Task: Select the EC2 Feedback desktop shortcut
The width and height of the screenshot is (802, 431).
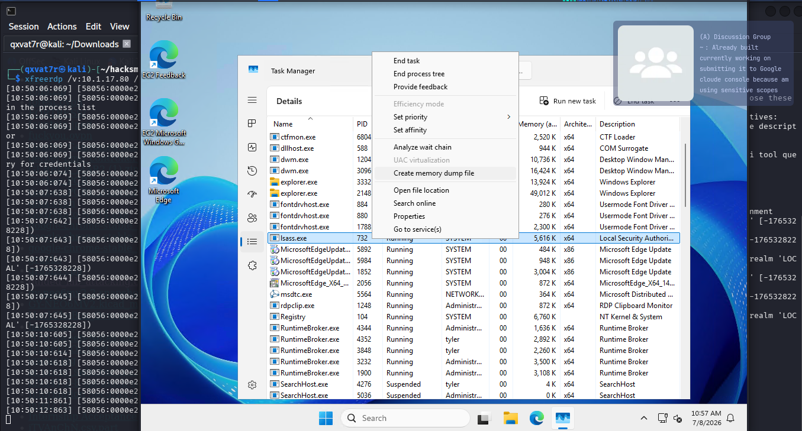Action: click(x=164, y=59)
